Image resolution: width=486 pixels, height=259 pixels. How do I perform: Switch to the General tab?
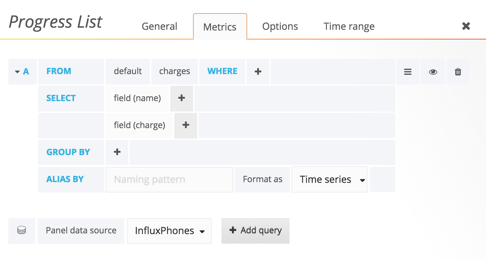pyautogui.click(x=159, y=26)
